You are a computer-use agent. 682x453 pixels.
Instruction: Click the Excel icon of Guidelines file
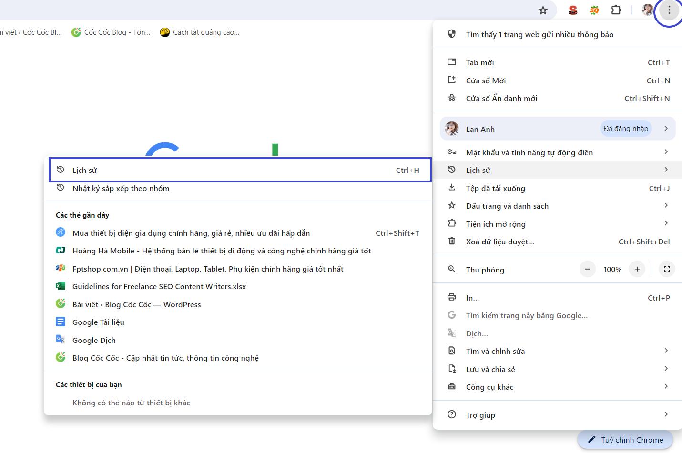61,286
